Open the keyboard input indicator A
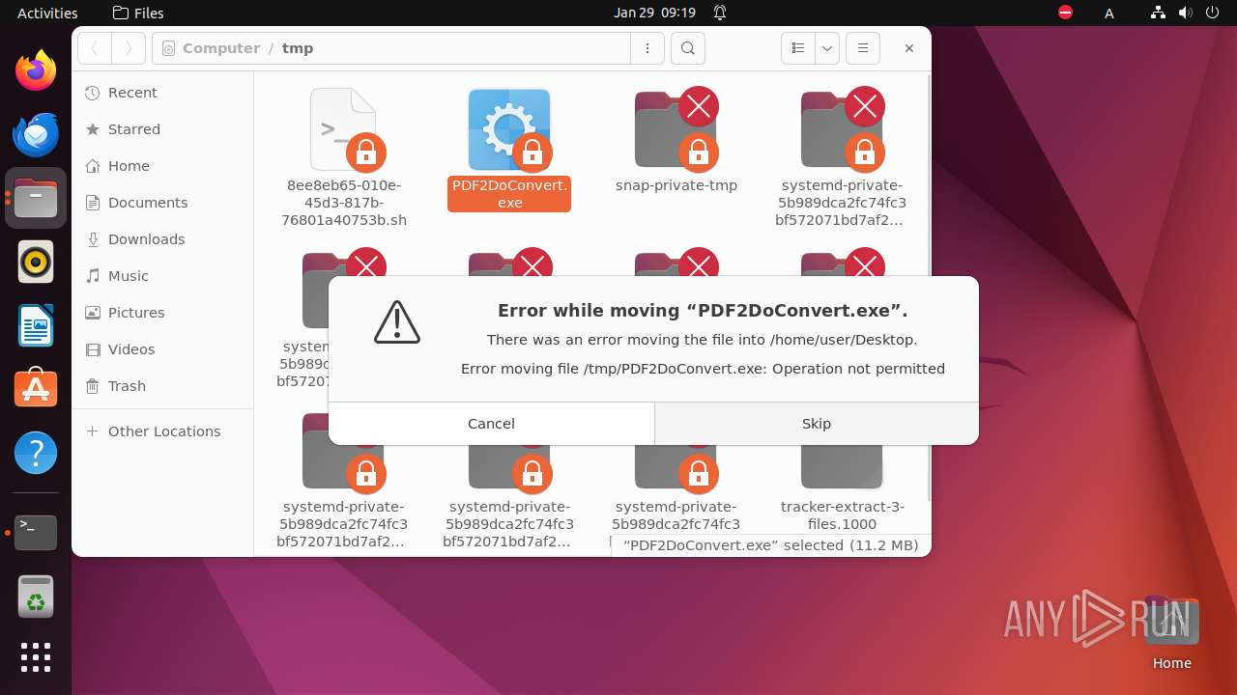The image size is (1237, 695). 1109,13
